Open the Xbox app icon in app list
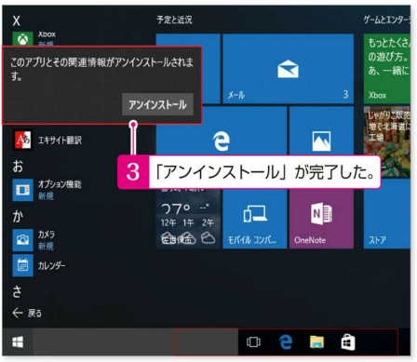 (22, 39)
